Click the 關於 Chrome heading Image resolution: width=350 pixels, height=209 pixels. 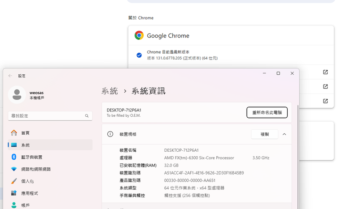tap(141, 18)
